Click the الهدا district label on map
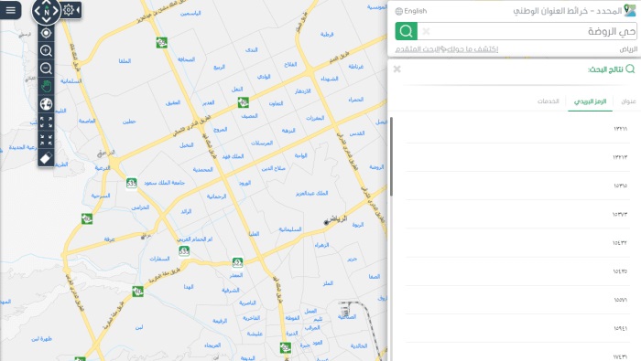 pyautogui.click(x=189, y=287)
